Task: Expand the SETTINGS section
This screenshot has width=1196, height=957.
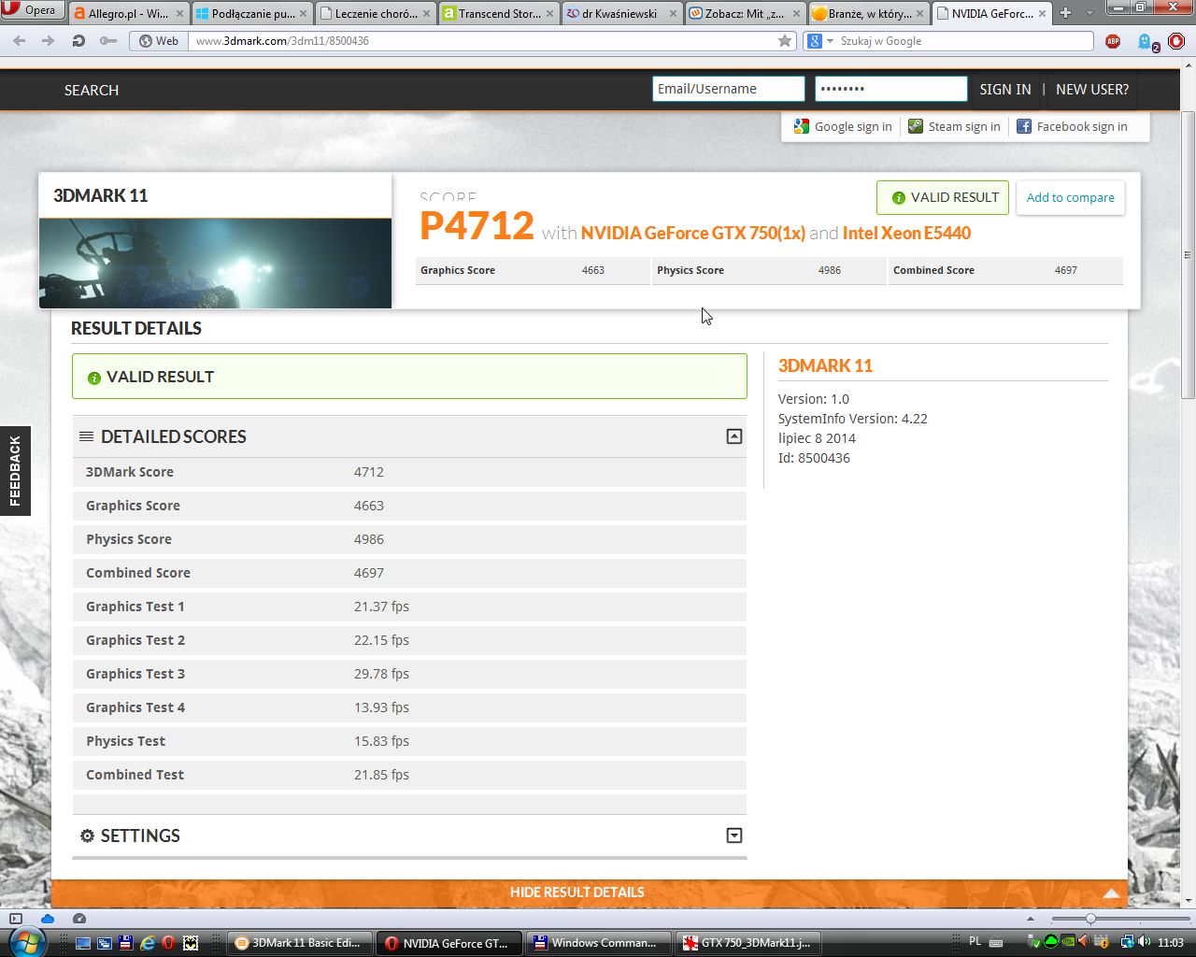Action: pos(734,836)
